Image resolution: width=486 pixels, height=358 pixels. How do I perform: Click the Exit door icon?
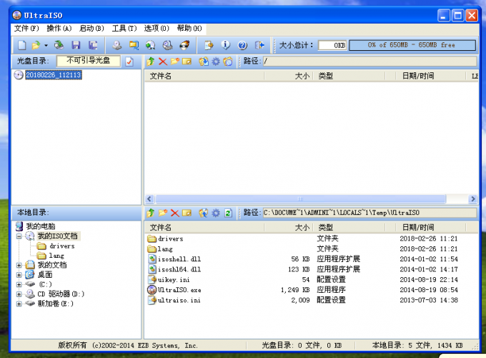click(259, 45)
